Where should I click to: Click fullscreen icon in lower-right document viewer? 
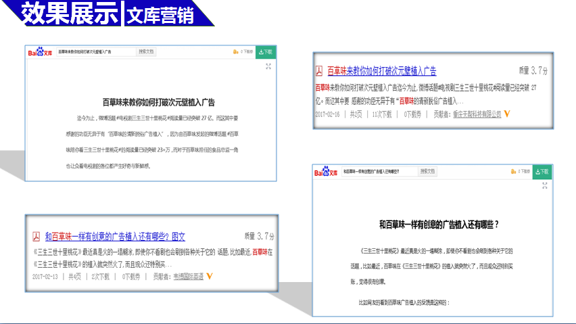pyautogui.click(x=545, y=186)
